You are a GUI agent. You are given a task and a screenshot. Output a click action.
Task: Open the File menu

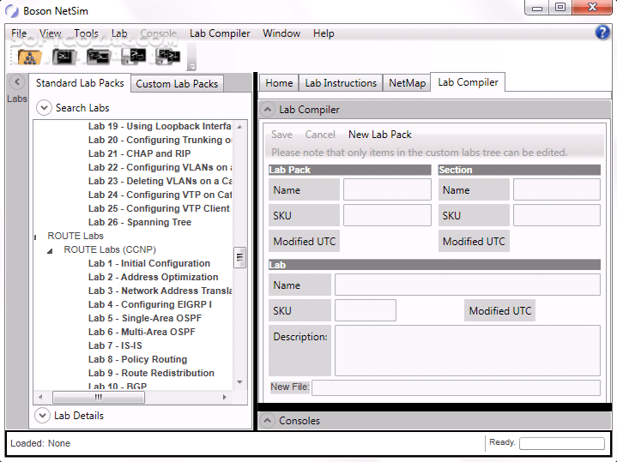(19, 33)
